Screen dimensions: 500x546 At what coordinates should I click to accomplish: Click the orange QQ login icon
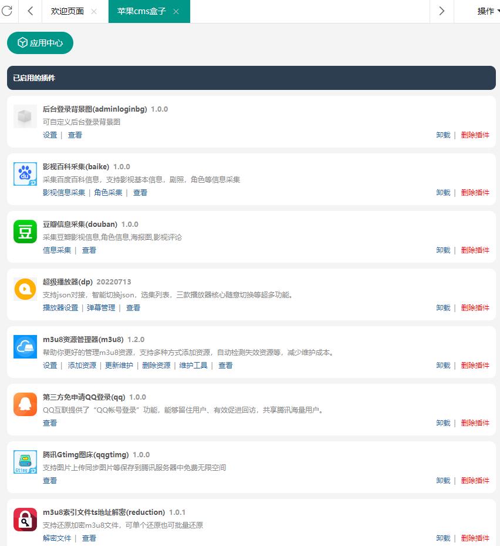[x=25, y=404]
